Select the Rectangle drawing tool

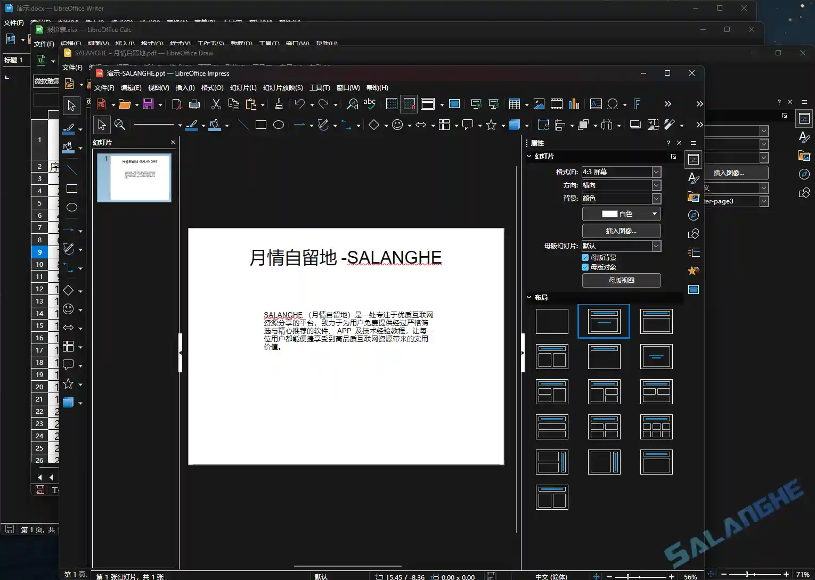(x=261, y=125)
